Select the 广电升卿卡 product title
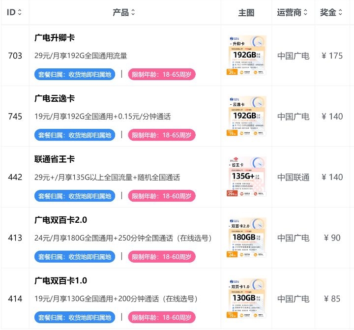The width and height of the screenshot is (354, 330). point(55,38)
